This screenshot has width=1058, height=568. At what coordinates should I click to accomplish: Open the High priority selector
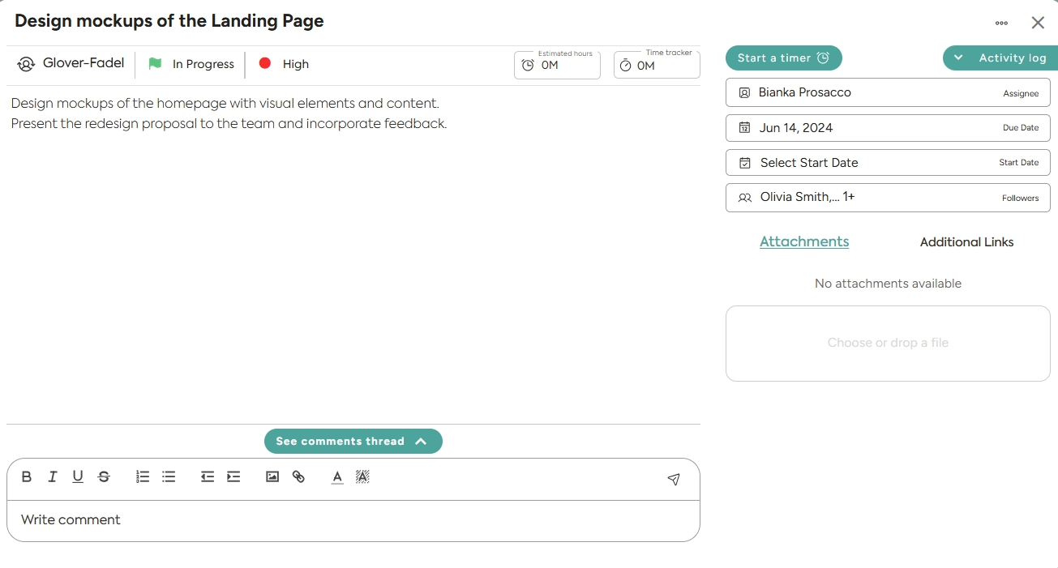tap(284, 64)
